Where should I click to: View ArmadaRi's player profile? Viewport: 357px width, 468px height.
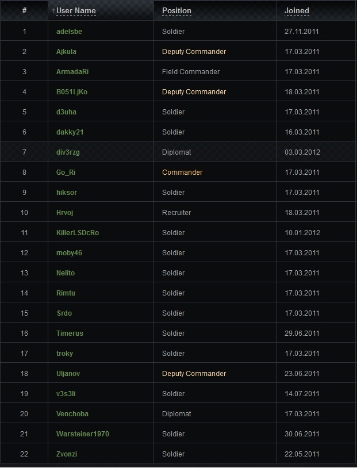[72, 72]
